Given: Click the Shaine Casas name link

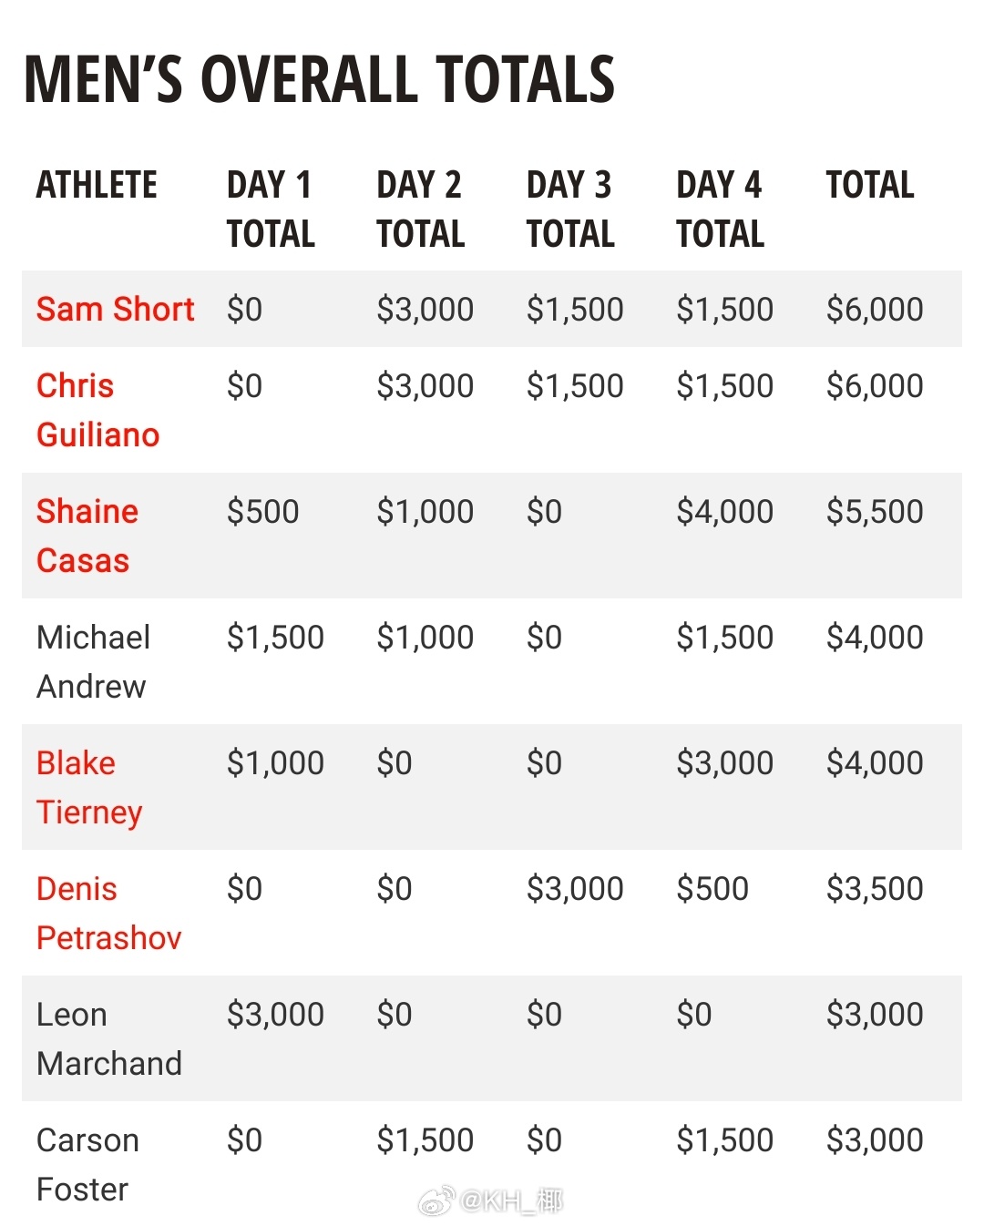Looking at the screenshot, I should [87, 536].
